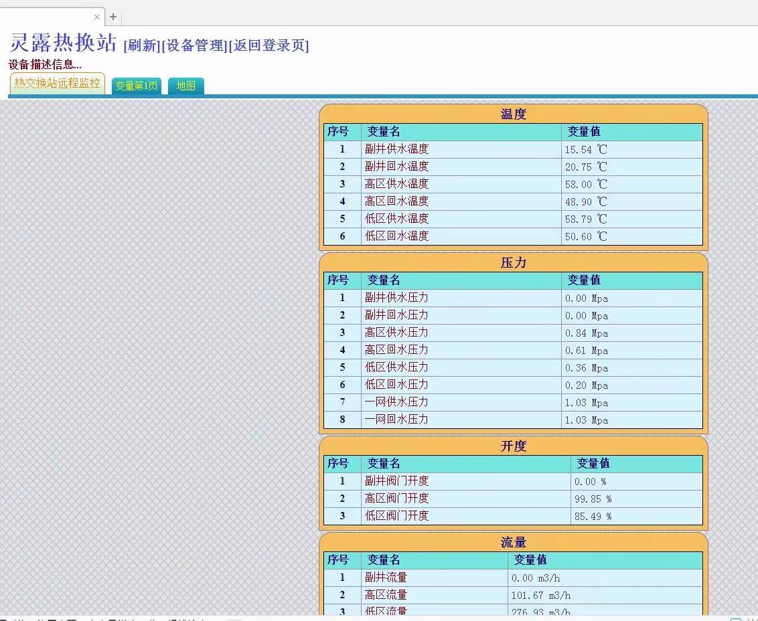Open the 设备管理 link
This screenshot has width=758, height=621.
pos(194,46)
